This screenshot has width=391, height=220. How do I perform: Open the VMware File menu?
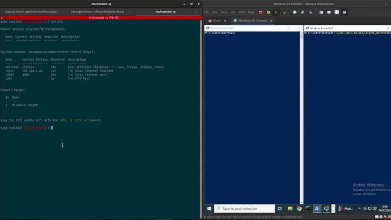[206, 12]
